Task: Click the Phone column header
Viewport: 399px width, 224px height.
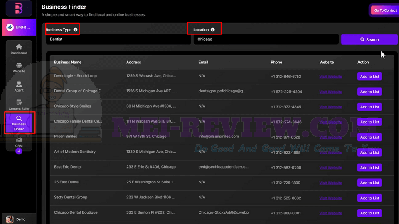Action: [276, 62]
